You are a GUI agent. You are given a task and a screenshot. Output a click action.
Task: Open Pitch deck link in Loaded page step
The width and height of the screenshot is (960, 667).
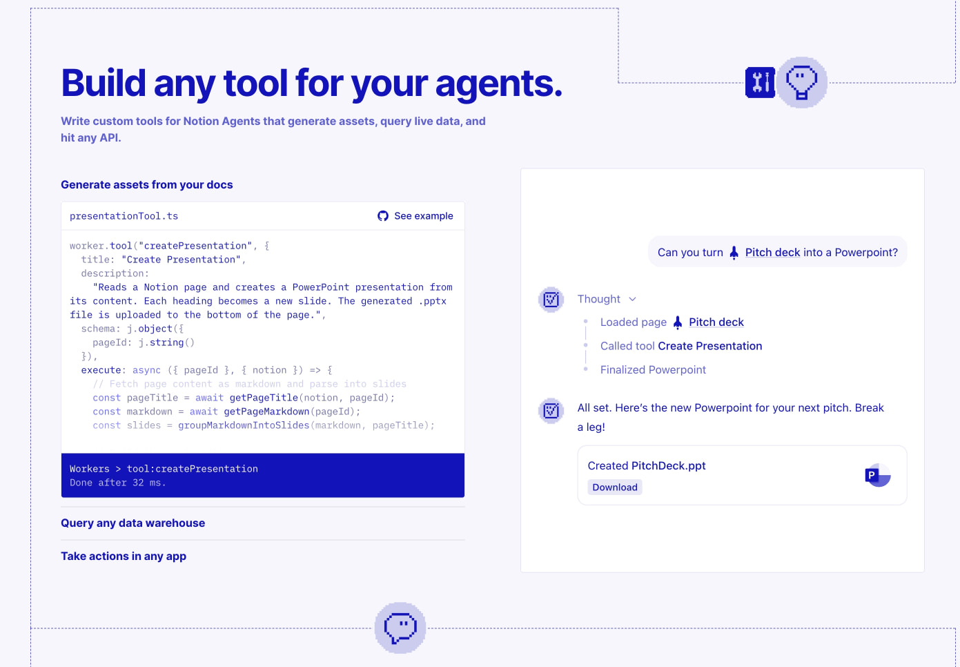point(716,322)
